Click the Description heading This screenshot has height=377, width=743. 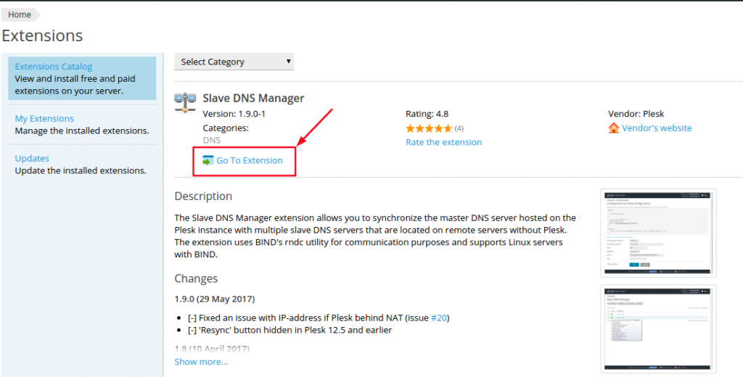click(x=203, y=196)
